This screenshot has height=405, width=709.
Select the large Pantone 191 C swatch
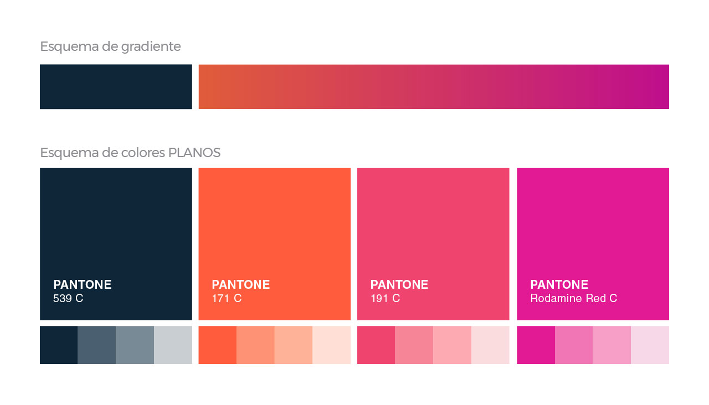(x=433, y=244)
